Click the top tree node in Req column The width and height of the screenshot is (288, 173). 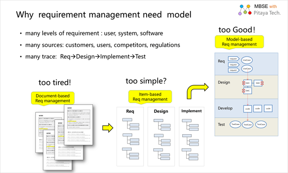[127, 120]
